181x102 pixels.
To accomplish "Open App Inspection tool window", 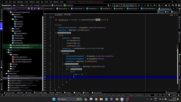I will coord(97,93).
